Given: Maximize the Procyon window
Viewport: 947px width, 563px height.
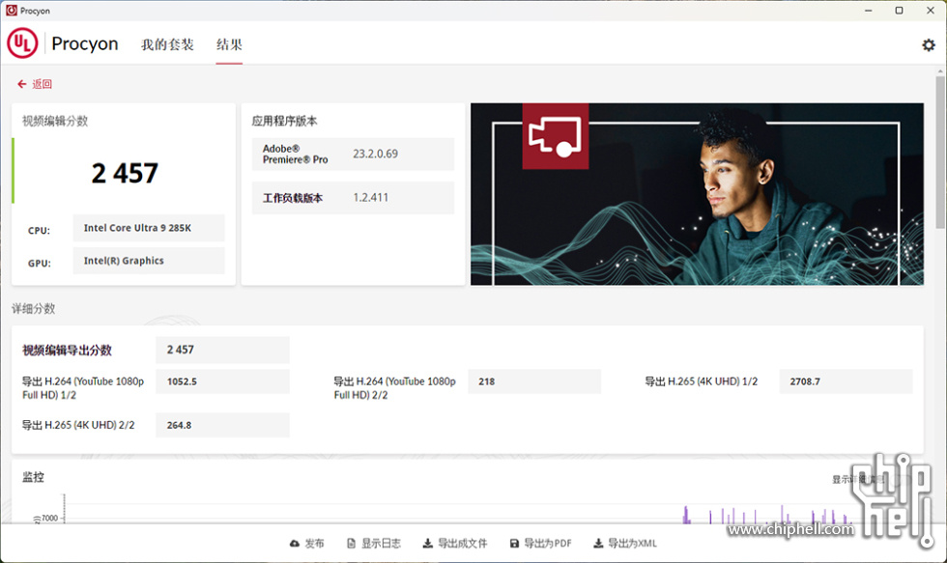Looking at the screenshot, I should coord(899,11).
